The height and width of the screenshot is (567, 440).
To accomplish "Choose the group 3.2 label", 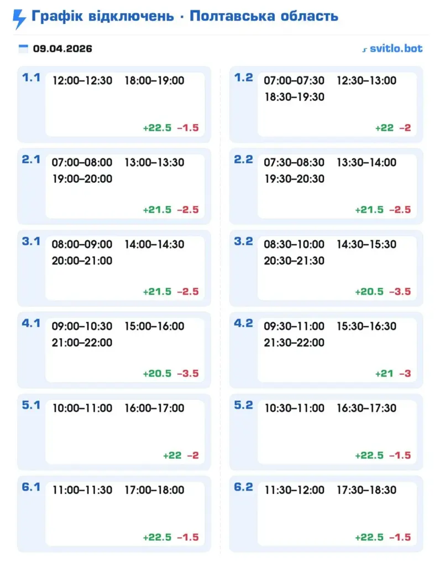I will click(x=243, y=241).
